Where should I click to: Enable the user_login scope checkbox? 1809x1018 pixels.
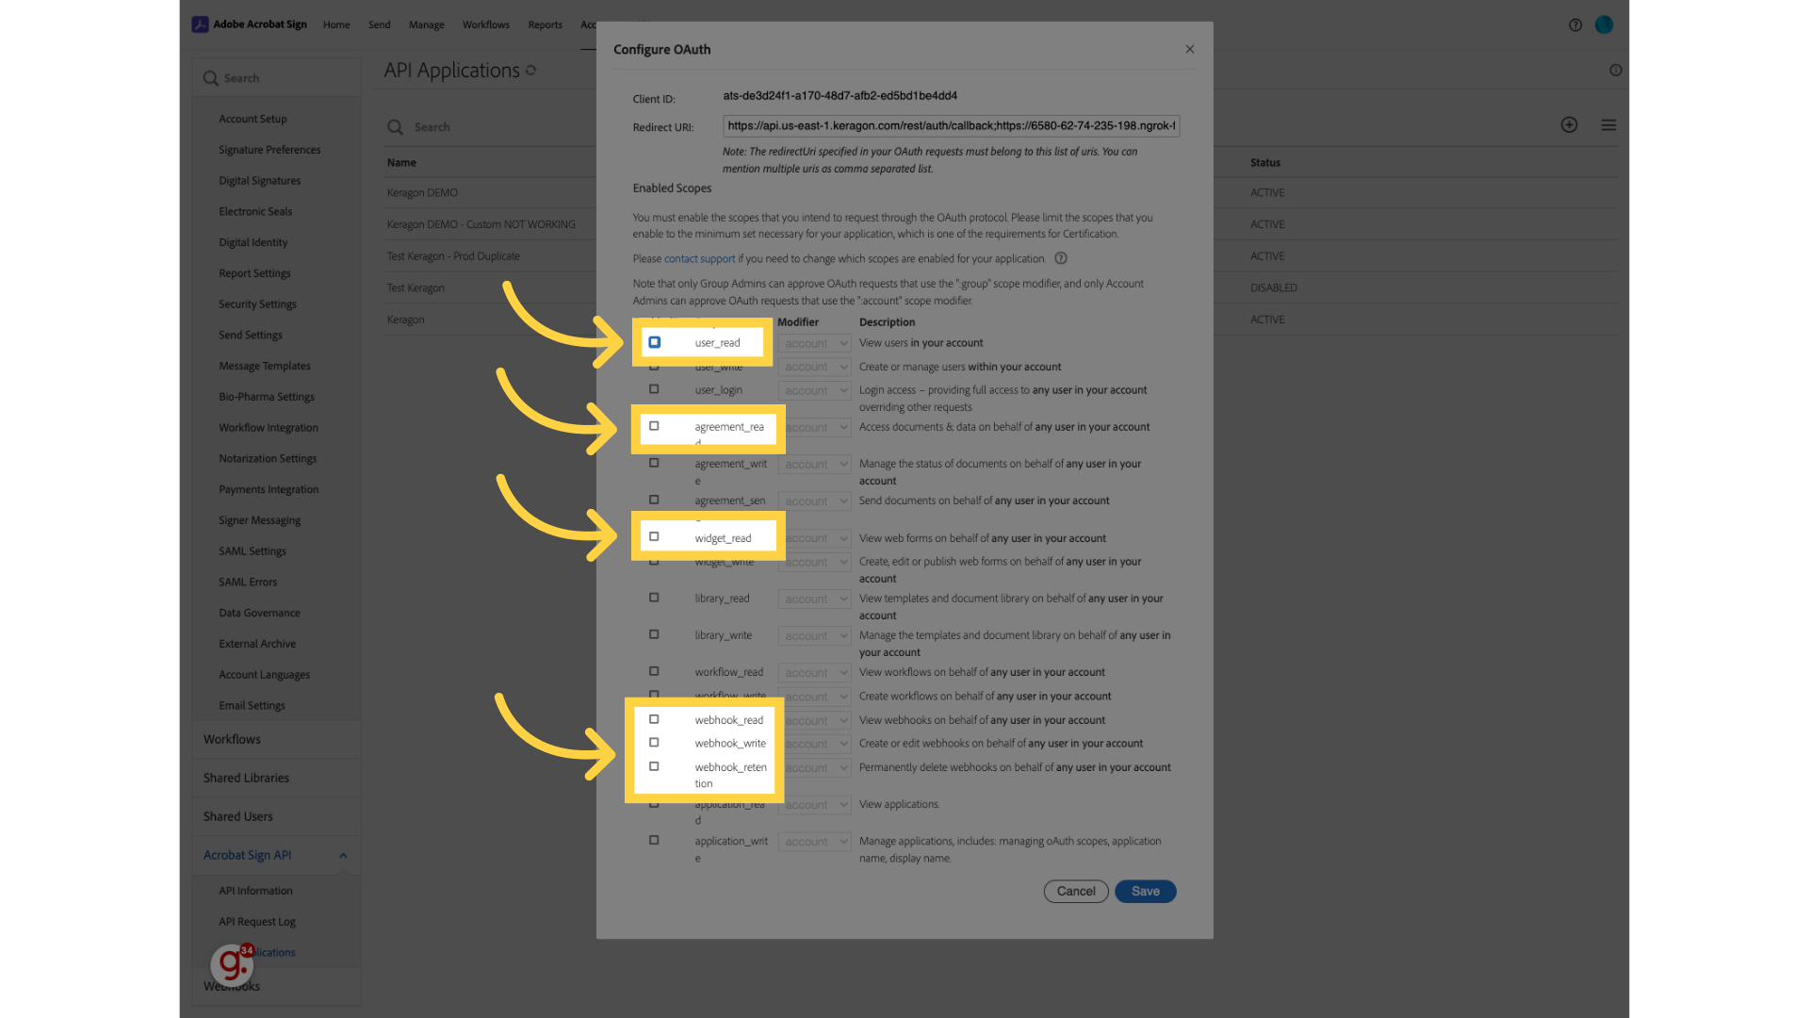(654, 389)
